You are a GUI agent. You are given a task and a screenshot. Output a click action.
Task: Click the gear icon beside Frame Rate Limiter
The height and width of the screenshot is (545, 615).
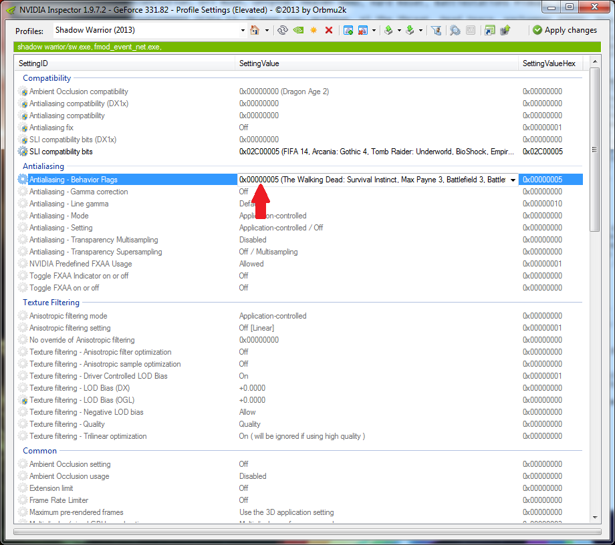[23, 500]
